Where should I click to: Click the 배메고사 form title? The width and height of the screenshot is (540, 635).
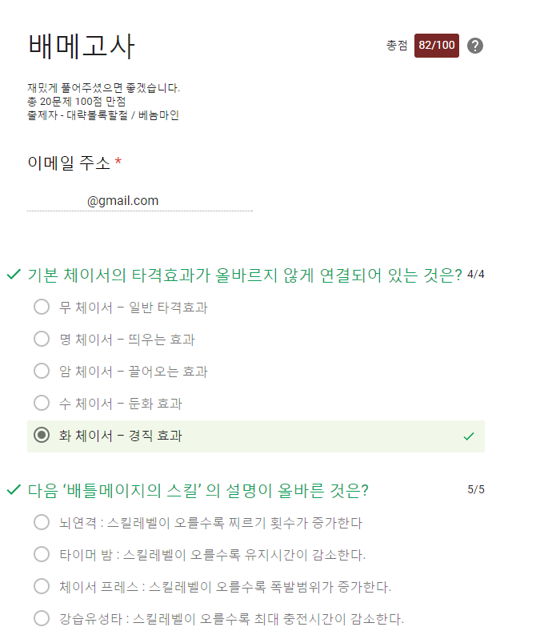(82, 47)
